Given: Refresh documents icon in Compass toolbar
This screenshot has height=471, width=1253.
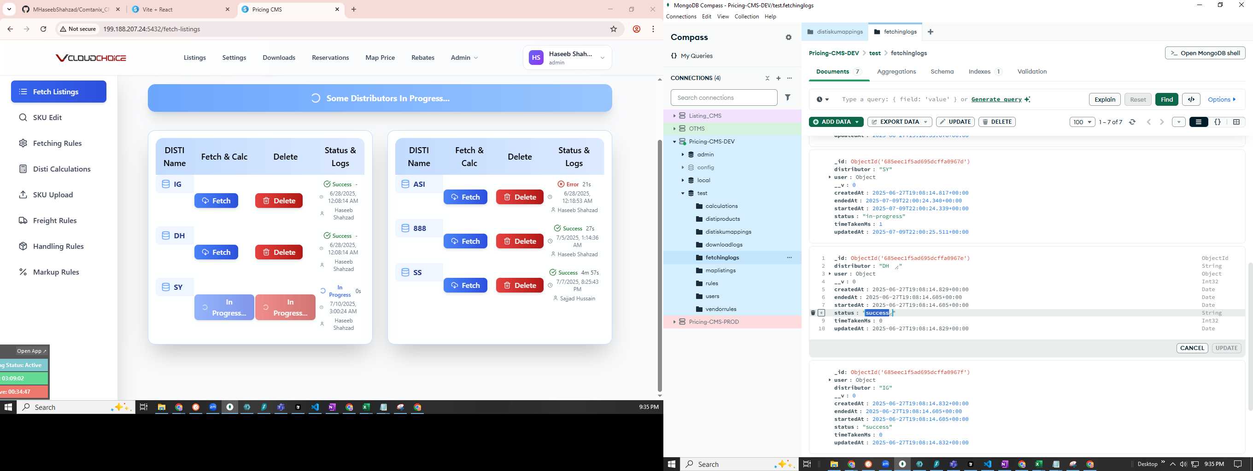Looking at the screenshot, I should pos(1132,122).
